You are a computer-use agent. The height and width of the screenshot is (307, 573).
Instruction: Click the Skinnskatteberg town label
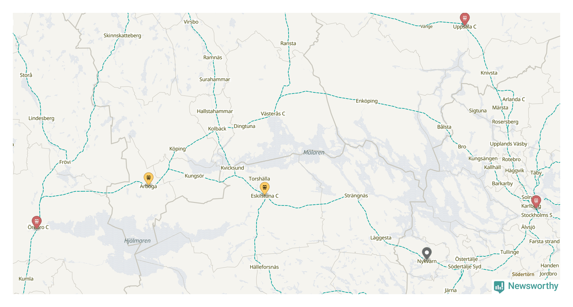coord(122,36)
